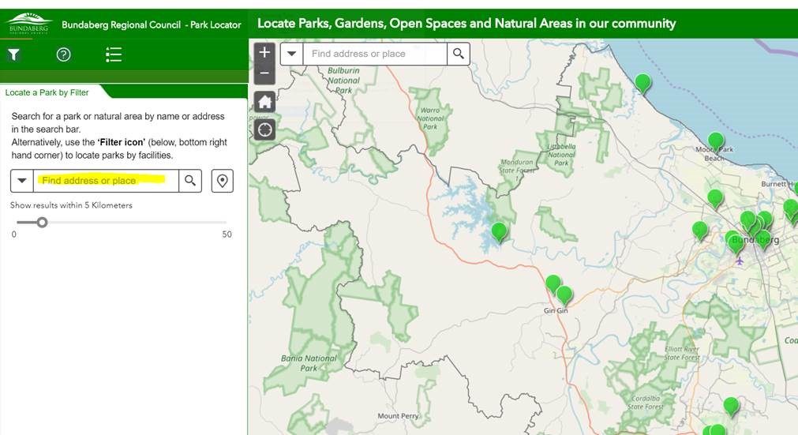Zoom in with the plus button
This screenshot has height=435, width=798.
coord(264,52)
